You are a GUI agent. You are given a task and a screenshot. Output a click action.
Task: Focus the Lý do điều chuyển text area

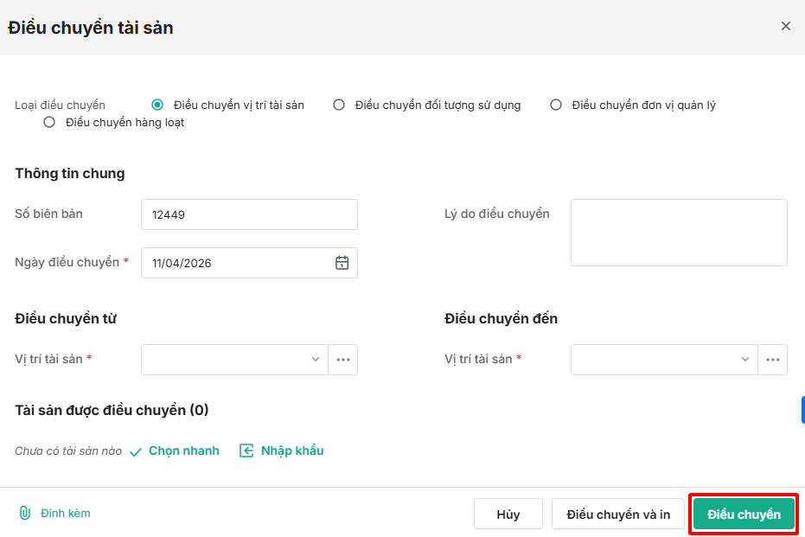pyautogui.click(x=679, y=233)
